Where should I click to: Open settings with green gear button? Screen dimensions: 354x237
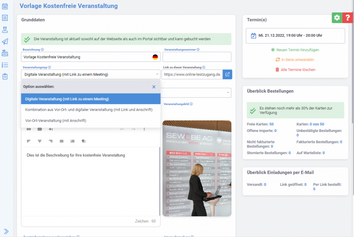click(x=337, y=18)
